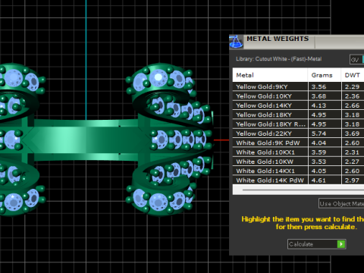Select the Yellow Gold:14KY row
The width and height of the screenshot is (364, 273).
(298, 105)
